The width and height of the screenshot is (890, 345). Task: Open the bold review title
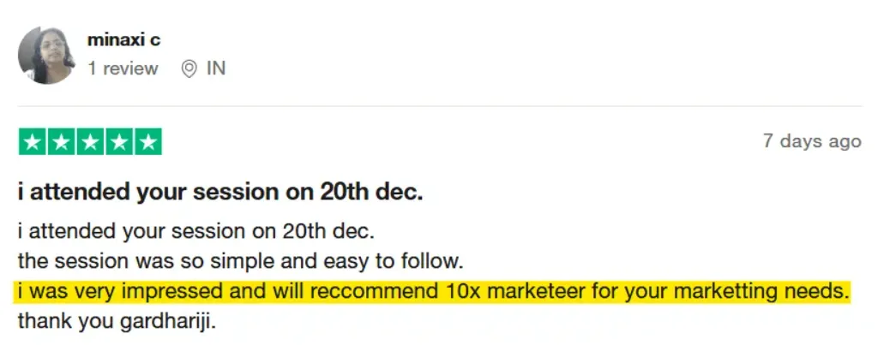click(220, 192)
